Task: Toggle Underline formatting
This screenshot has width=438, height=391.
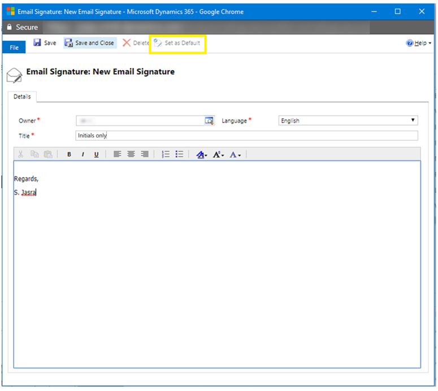Action: [x=97, y=154]
